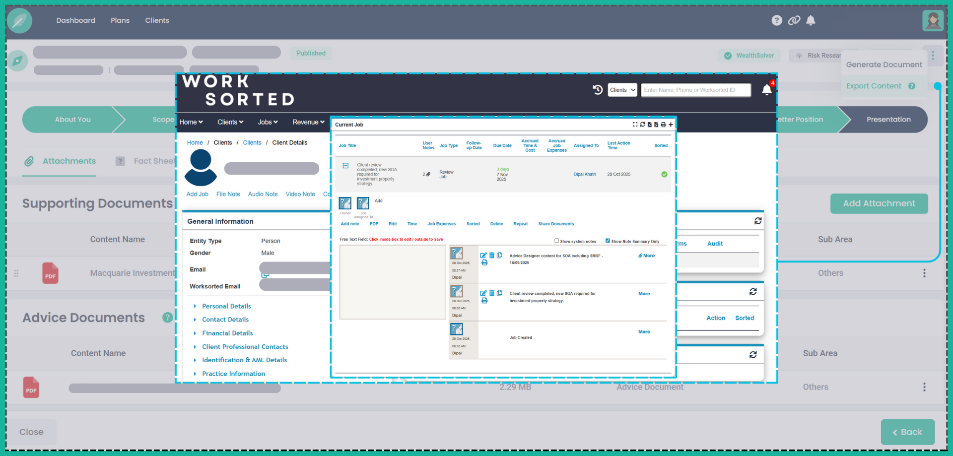Go to Dashboard in top navigation
The height and width of the screenshot is (456, 953).
[x=76, y=20]
